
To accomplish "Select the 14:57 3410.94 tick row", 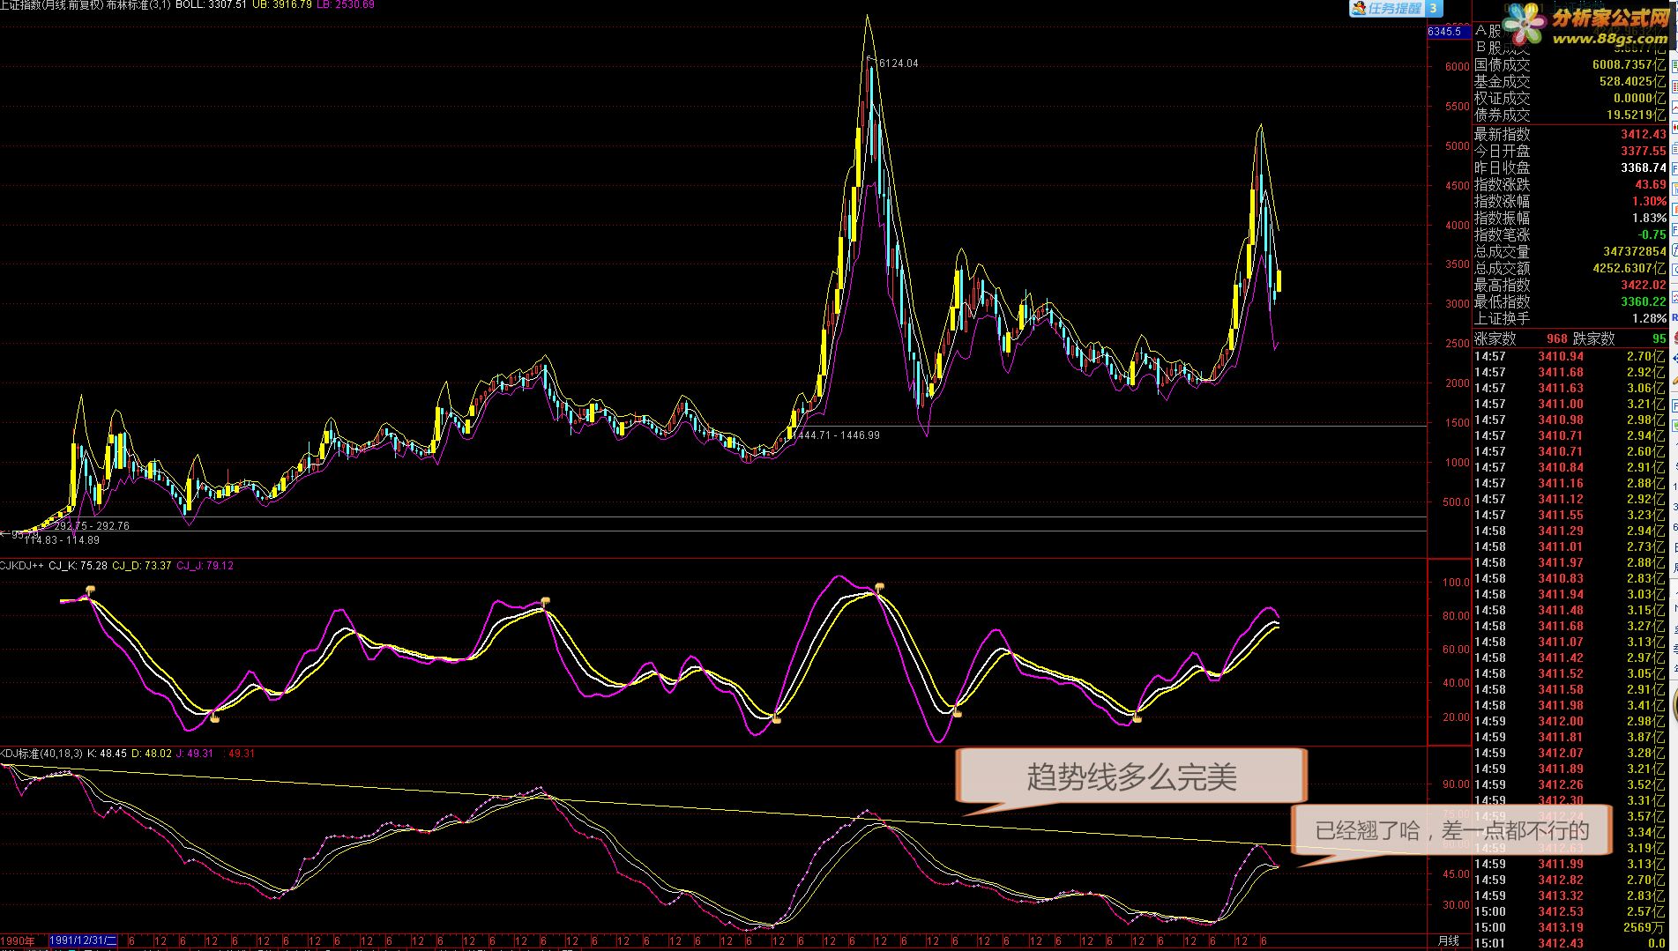I will point(1570,356).
